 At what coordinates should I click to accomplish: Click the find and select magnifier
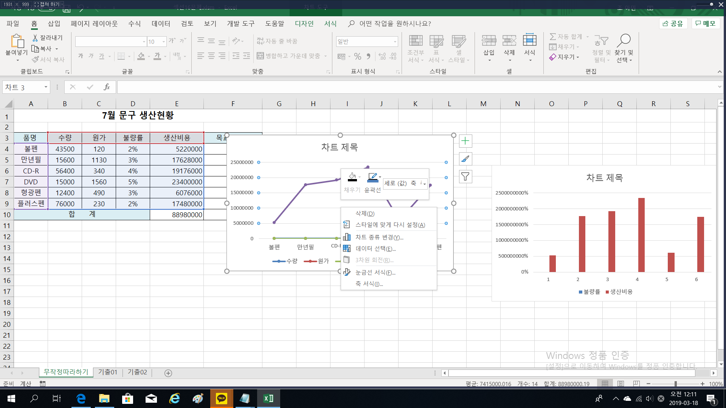click(624, 40)
